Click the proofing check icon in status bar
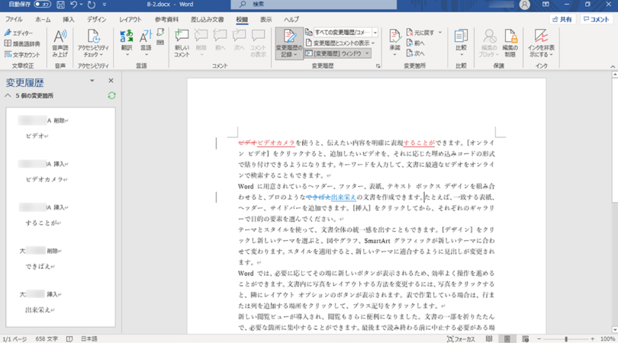Image resolution: width=618 pixels, height=343 pixels. (x=69, y=339)
